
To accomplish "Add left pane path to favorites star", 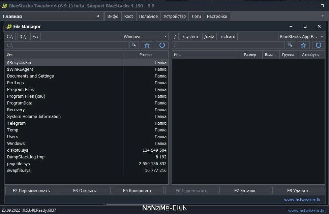I will 147,45.
